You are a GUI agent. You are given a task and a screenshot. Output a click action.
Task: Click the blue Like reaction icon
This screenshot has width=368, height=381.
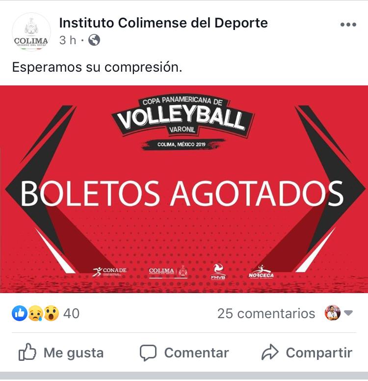coord(20,313)
